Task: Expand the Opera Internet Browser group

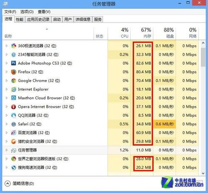Action: point(7,107)
